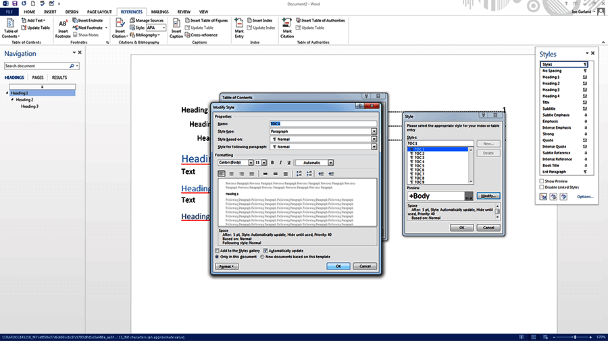Viewport: 608px width, 341px height.
Task: Switch to the HOME ribbon tab
Action: [x=30, y=12]
